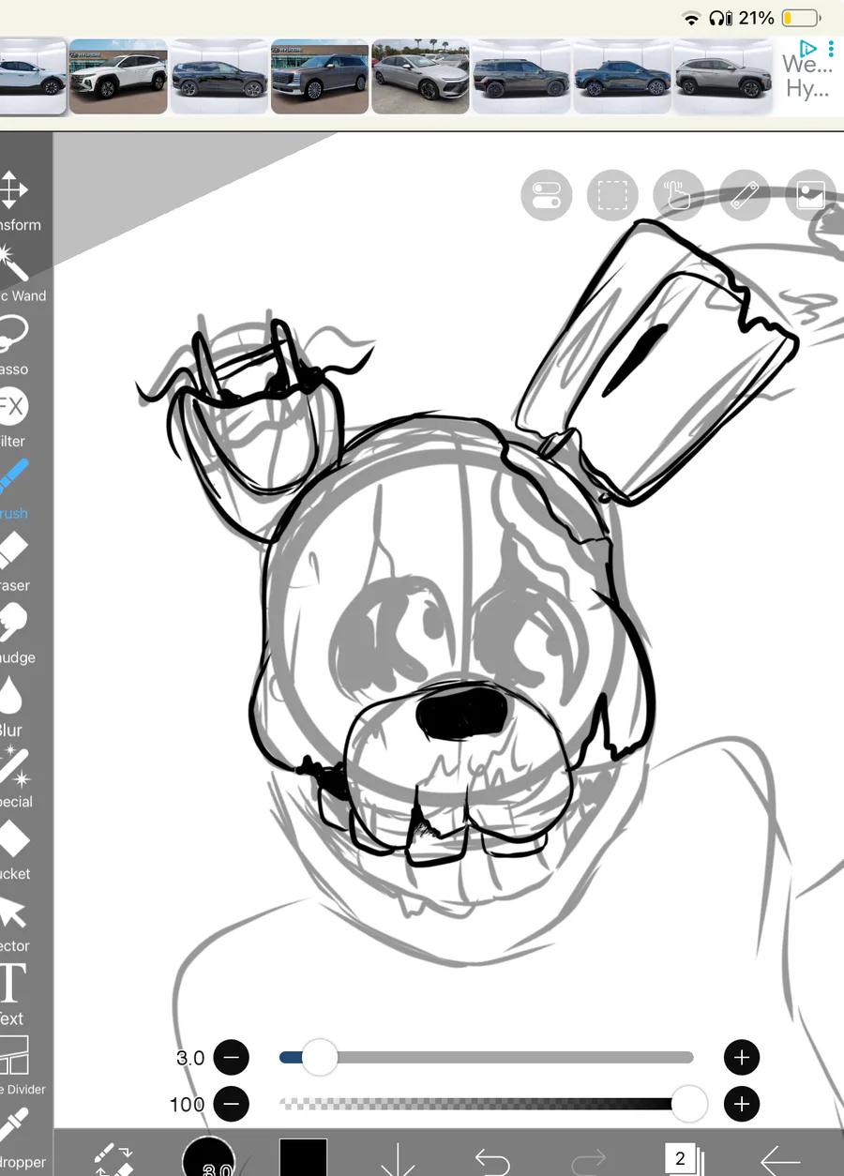The image size is (844, 1176).
Task: Increase opacity with the plus button
Action: (x=742, y=1104)
